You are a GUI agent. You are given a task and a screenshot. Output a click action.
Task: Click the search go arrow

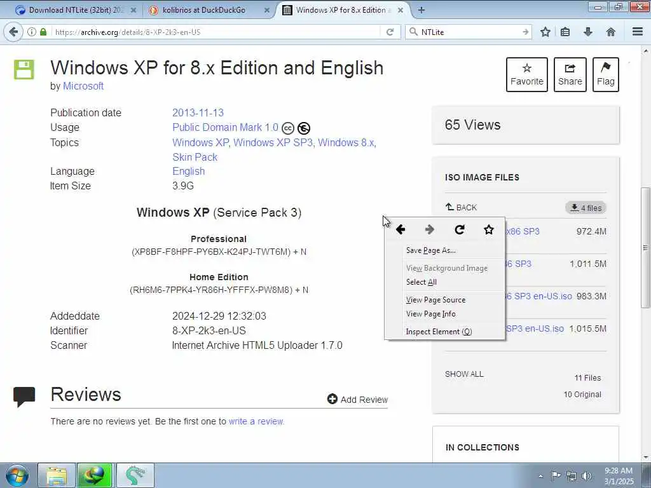pyautogui.click(x=526, y=32)
